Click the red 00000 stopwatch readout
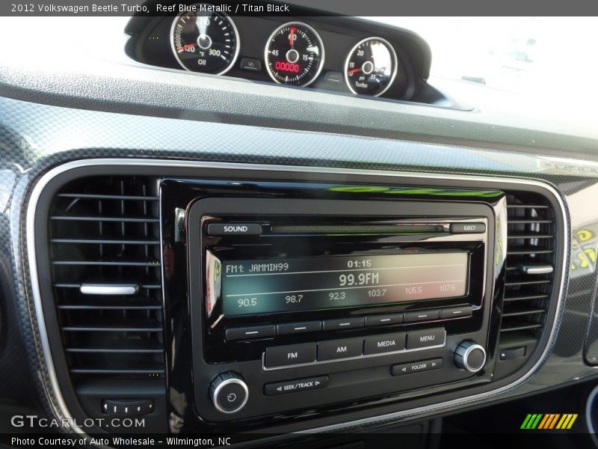598x449 pixels. point(287,67)
